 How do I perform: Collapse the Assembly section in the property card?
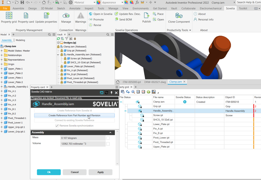click(110, 132)
